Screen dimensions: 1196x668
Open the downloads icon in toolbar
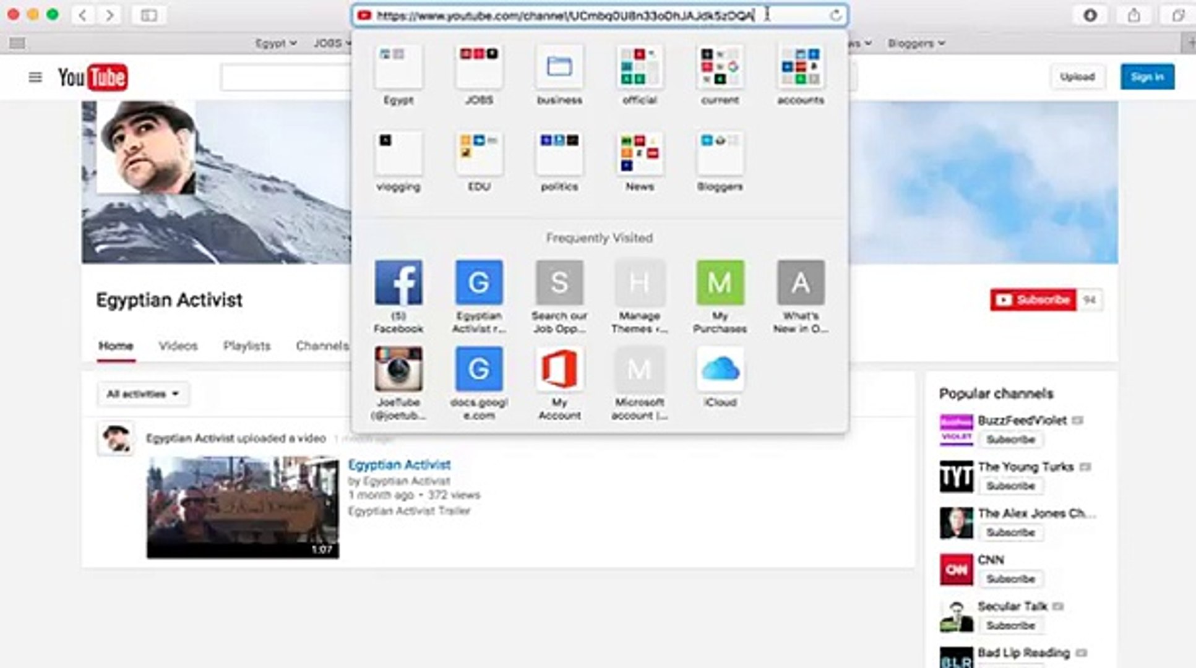(x=1090, y=15)
